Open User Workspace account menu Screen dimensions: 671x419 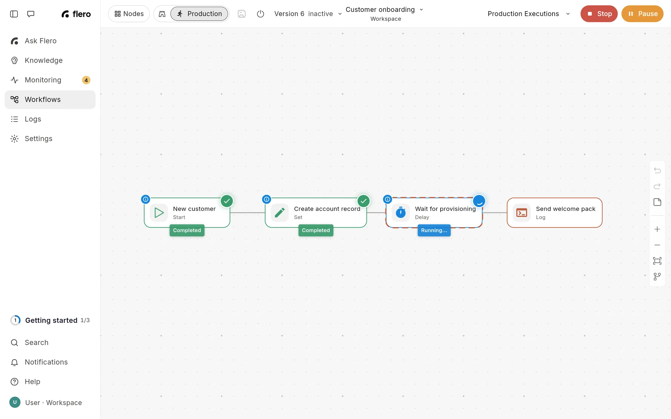click(x=50, y=403)
